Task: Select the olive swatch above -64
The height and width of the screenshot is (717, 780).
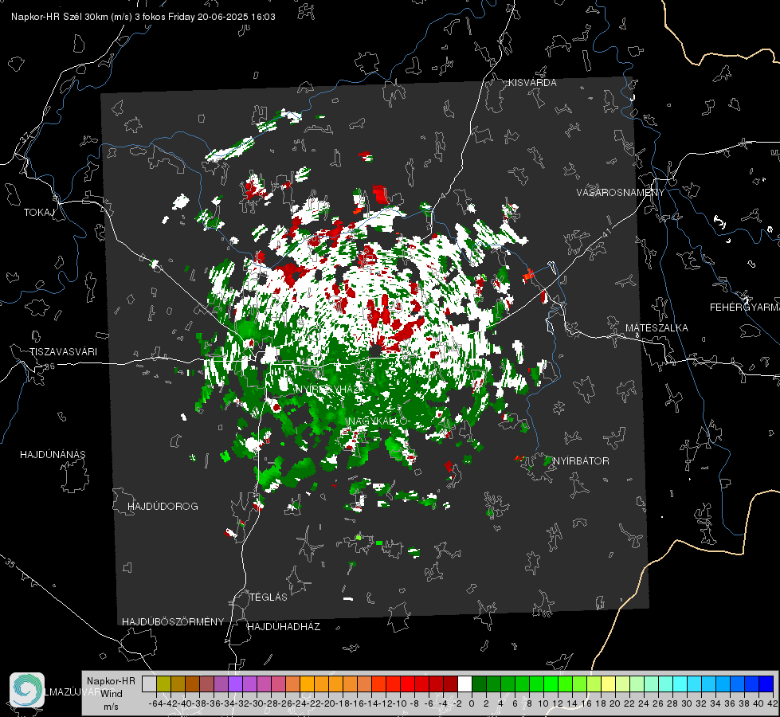Action: tap(163, 684)
